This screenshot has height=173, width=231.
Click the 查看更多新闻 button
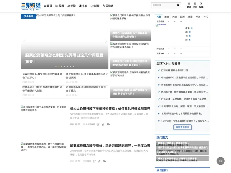[183, 127]
